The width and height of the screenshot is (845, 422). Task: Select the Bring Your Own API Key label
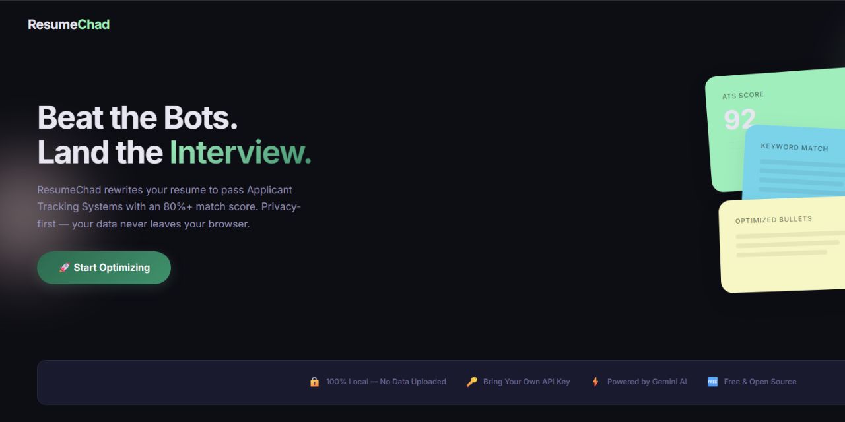(x=527, y=382)
